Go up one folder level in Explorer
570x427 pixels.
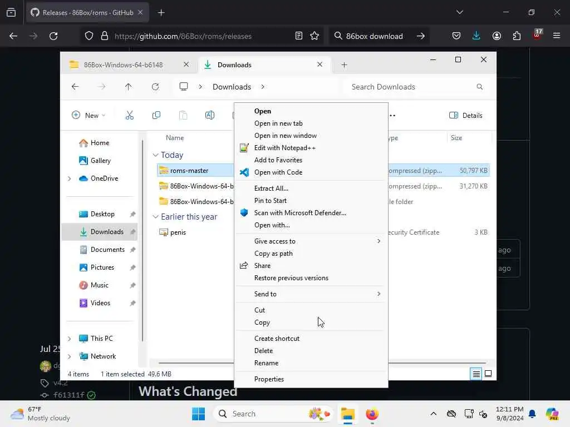click(x=129, y=87)
